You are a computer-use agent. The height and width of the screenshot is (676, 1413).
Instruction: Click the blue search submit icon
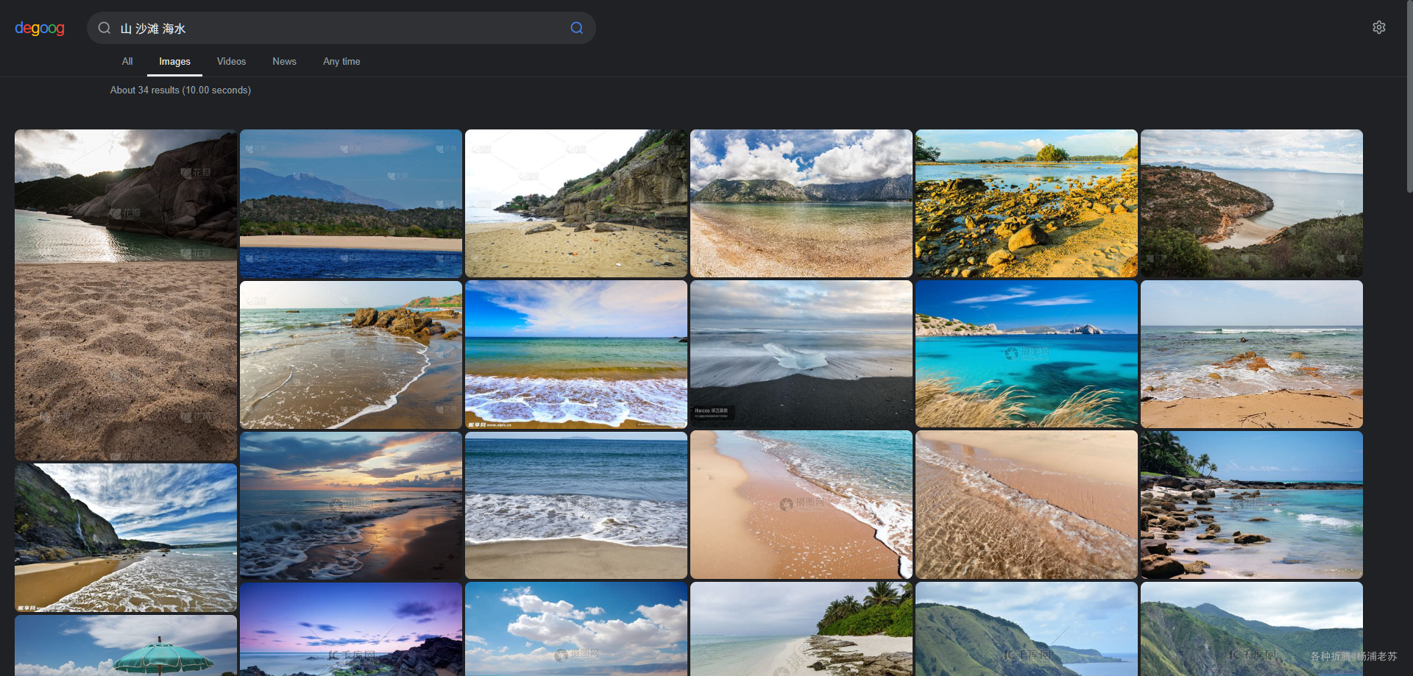pyautogui.click(x=577, y=28)
